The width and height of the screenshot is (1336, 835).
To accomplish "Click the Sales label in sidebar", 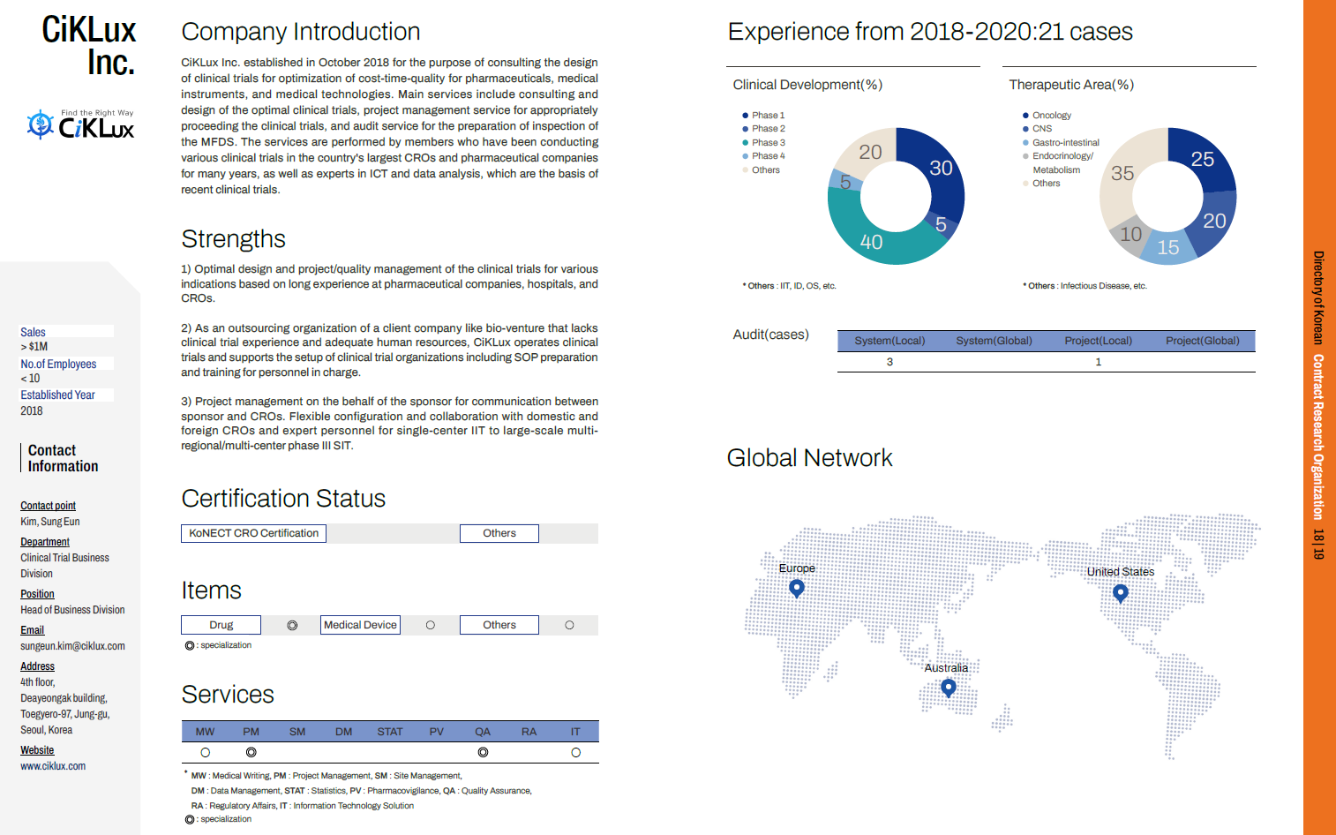I will (x=33, y=332).
